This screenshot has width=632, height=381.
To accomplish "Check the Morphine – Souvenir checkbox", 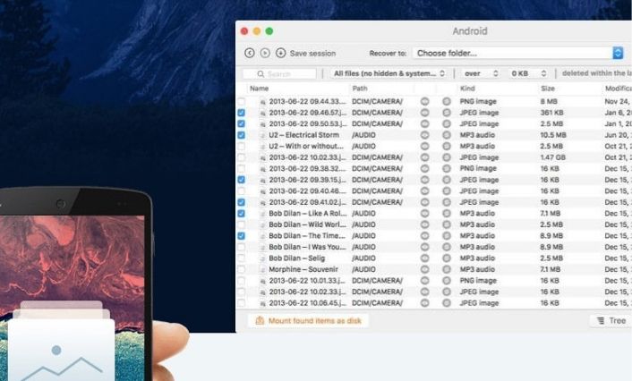I will tap(241, 269).
